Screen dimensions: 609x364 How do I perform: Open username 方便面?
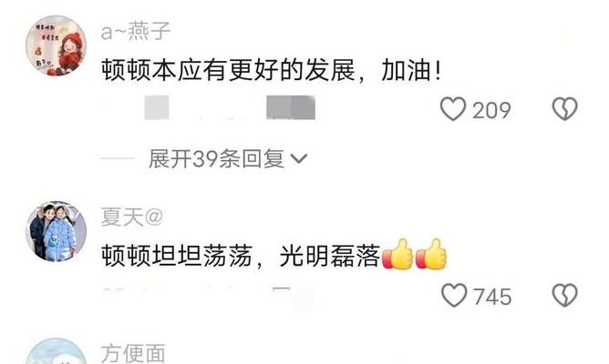[x=133, y=353]
